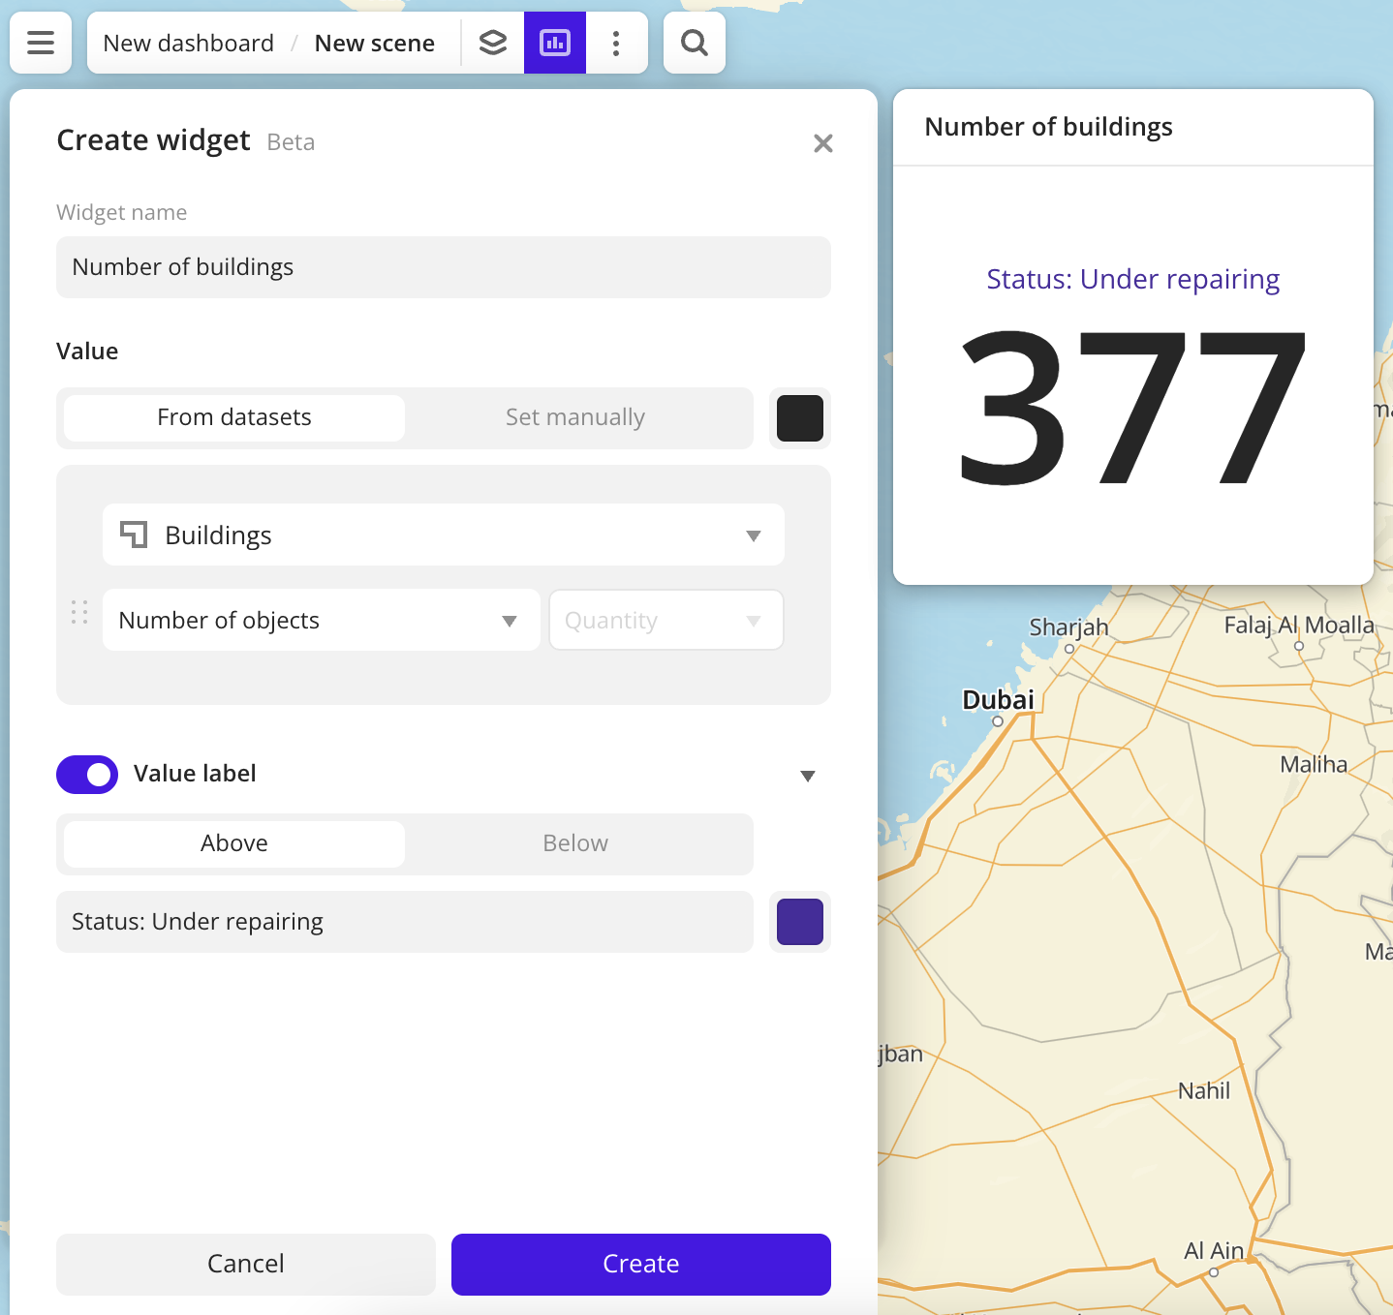Open the New dashboard breadcrumb
The width and height of the screenshot is (1393, 1315).
coord(189,44)
